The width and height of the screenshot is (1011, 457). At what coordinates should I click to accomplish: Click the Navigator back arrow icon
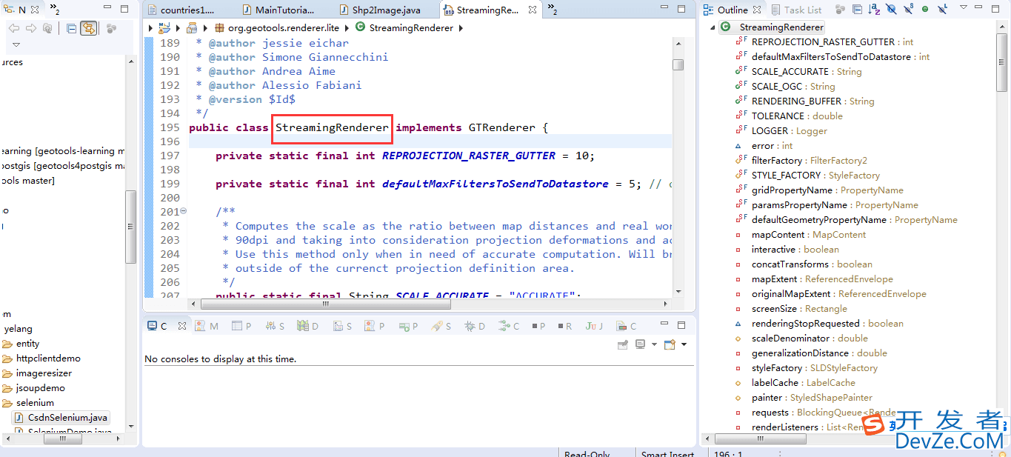point(13,28)
